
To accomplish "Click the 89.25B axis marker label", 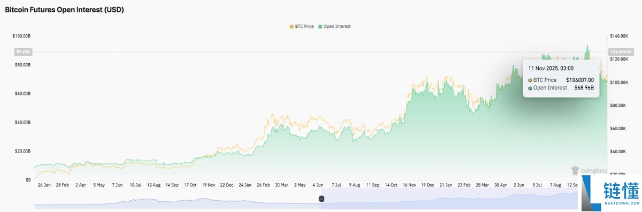I will click(23, 52).
